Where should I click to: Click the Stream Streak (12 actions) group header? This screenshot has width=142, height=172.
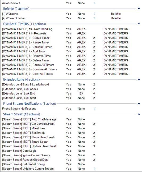tap(22, 114)
